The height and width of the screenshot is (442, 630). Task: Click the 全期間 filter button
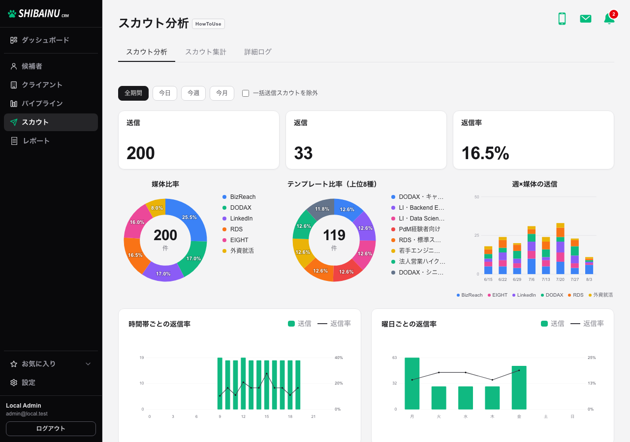click(x=133, y=93)
